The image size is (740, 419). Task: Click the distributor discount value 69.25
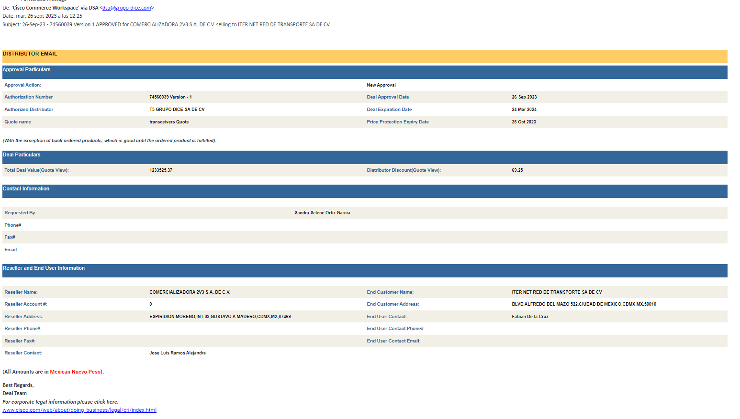point(517,170)
